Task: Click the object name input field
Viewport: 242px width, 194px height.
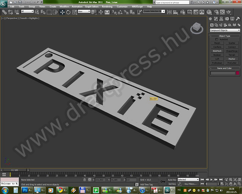Action: click(223, 73)
